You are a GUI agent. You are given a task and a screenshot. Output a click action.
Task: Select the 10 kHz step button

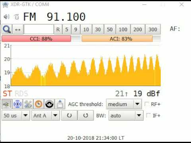click(86, 29)
